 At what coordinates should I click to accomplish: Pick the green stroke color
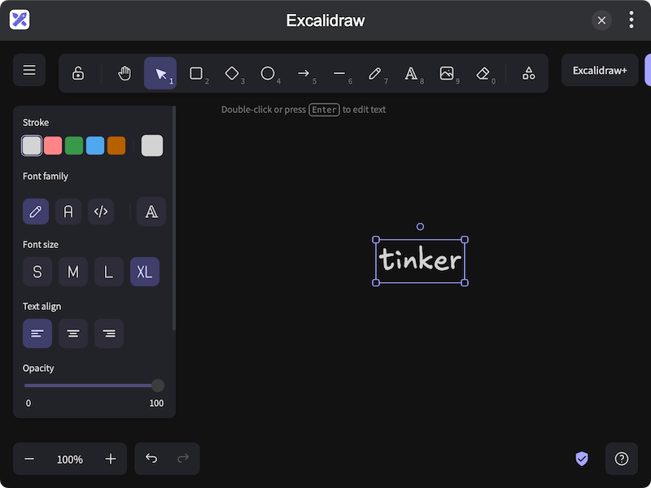click(74, 146)
